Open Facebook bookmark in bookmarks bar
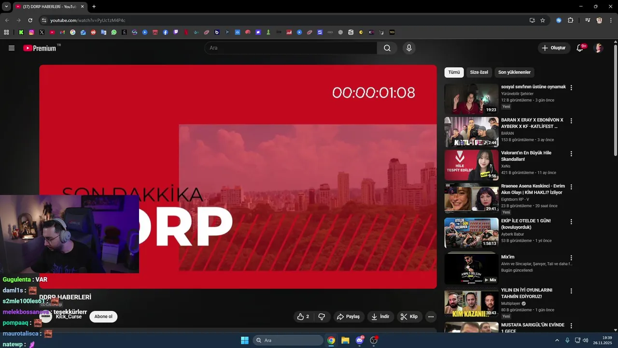618x348 pixels. [166, 32]
